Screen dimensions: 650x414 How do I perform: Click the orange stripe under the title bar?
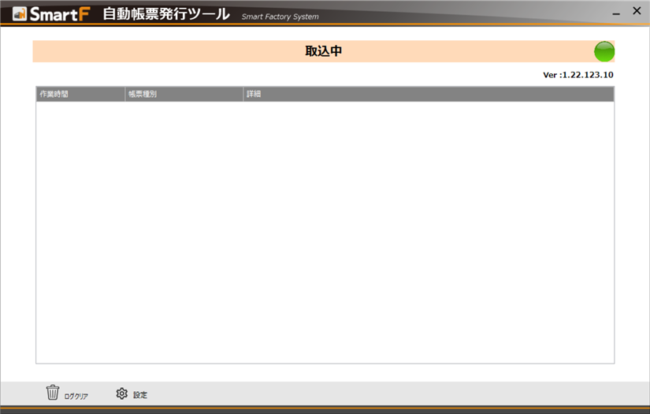[x=325, y=25]
